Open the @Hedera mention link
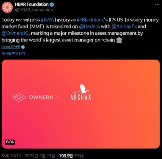162x159 pixels. point(89,26)
